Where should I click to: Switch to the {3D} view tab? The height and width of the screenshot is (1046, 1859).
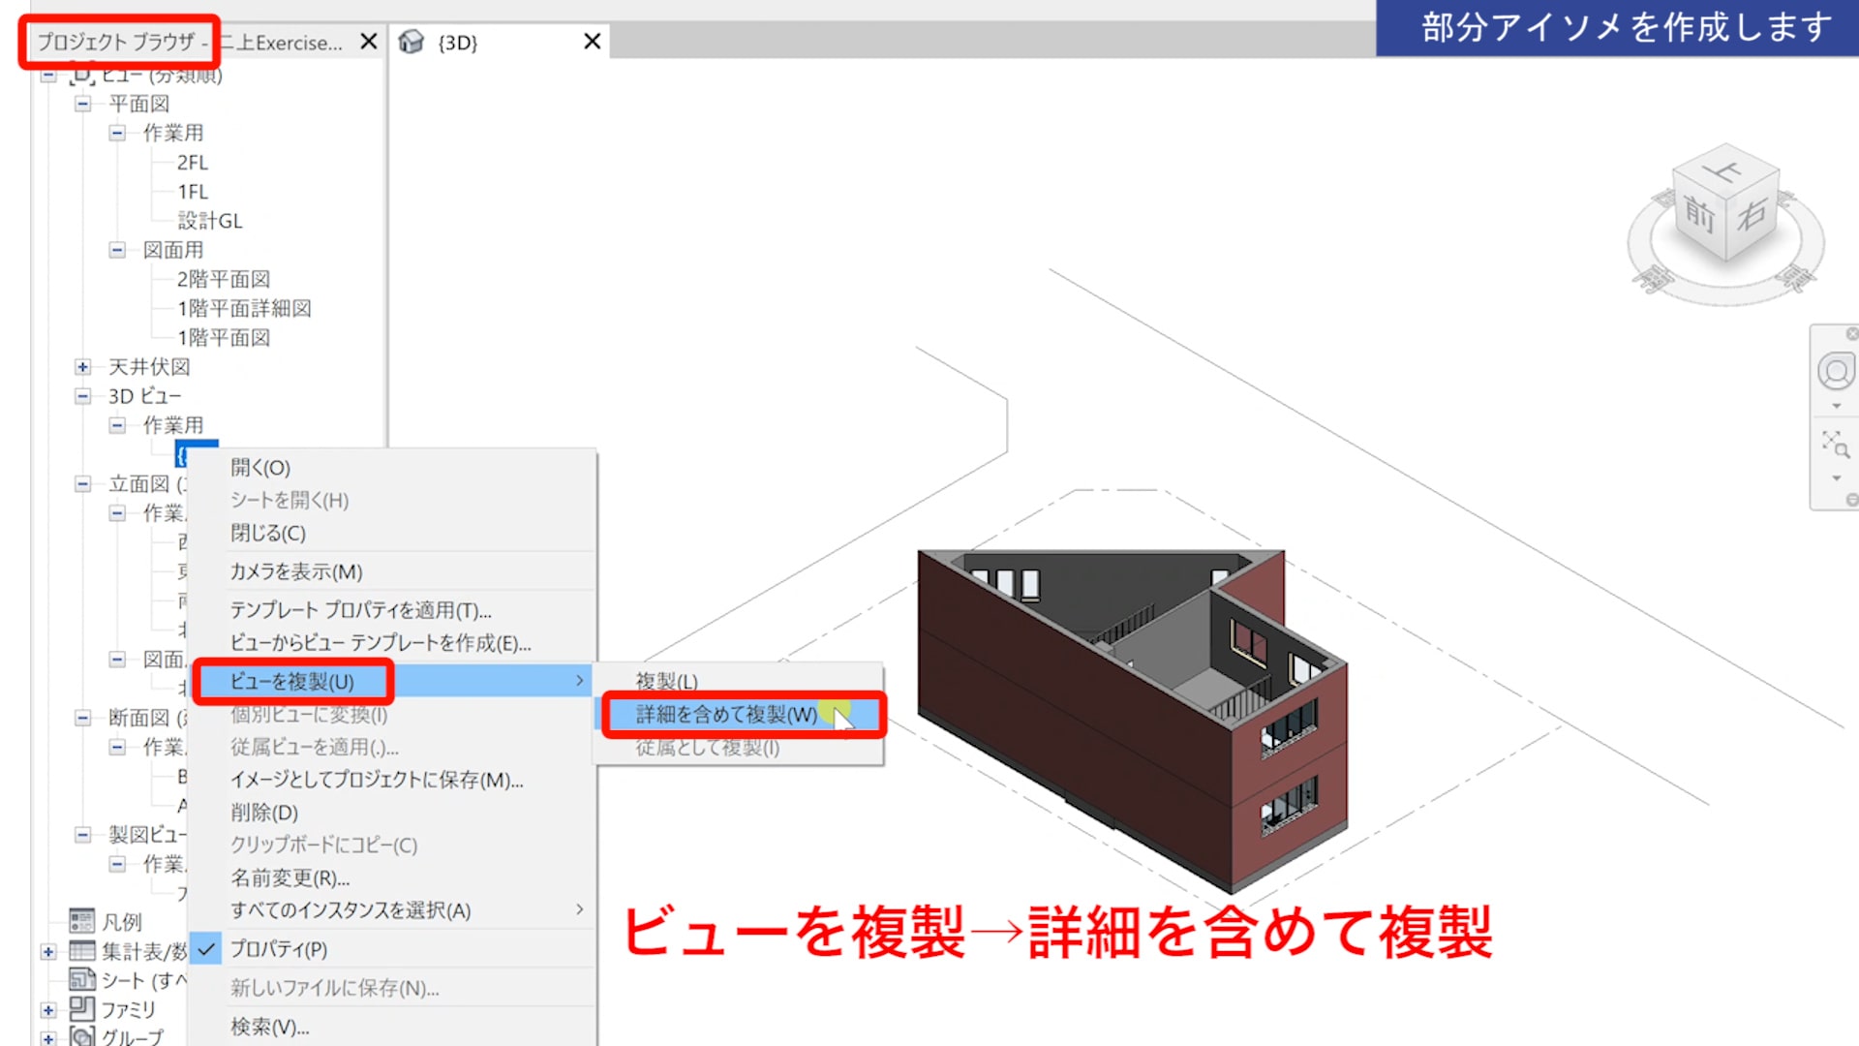[458, 43]
